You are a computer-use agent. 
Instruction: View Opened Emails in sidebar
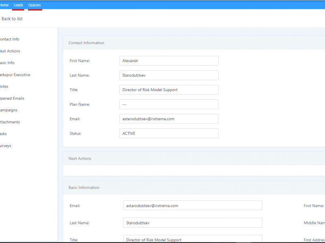pos(12,98)
